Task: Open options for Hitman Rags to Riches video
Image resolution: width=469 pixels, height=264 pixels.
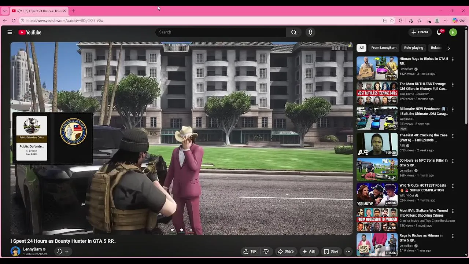Action: (x=453, y=59)
